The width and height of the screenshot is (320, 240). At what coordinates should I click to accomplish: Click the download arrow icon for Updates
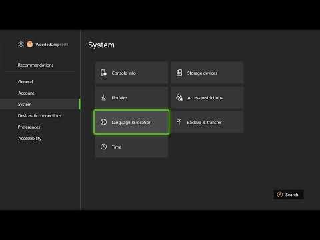[x=103, y=97]
